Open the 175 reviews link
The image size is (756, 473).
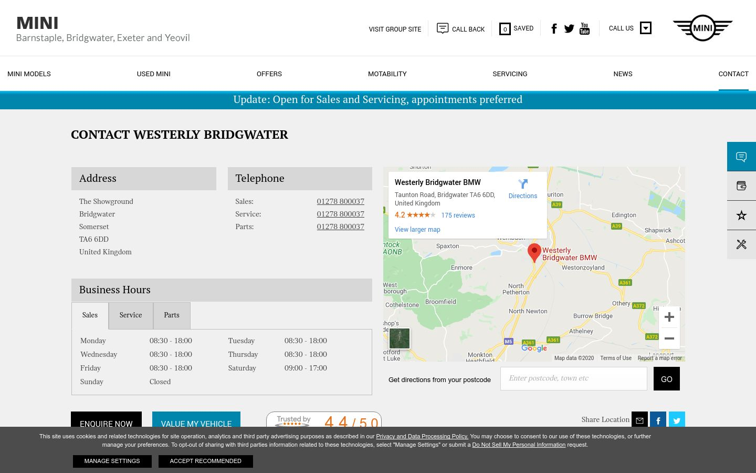[x=458, y=215]
